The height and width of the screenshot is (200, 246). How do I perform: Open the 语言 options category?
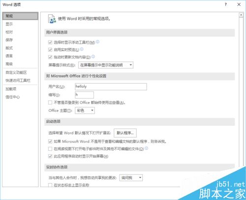(x=9, y=56)
